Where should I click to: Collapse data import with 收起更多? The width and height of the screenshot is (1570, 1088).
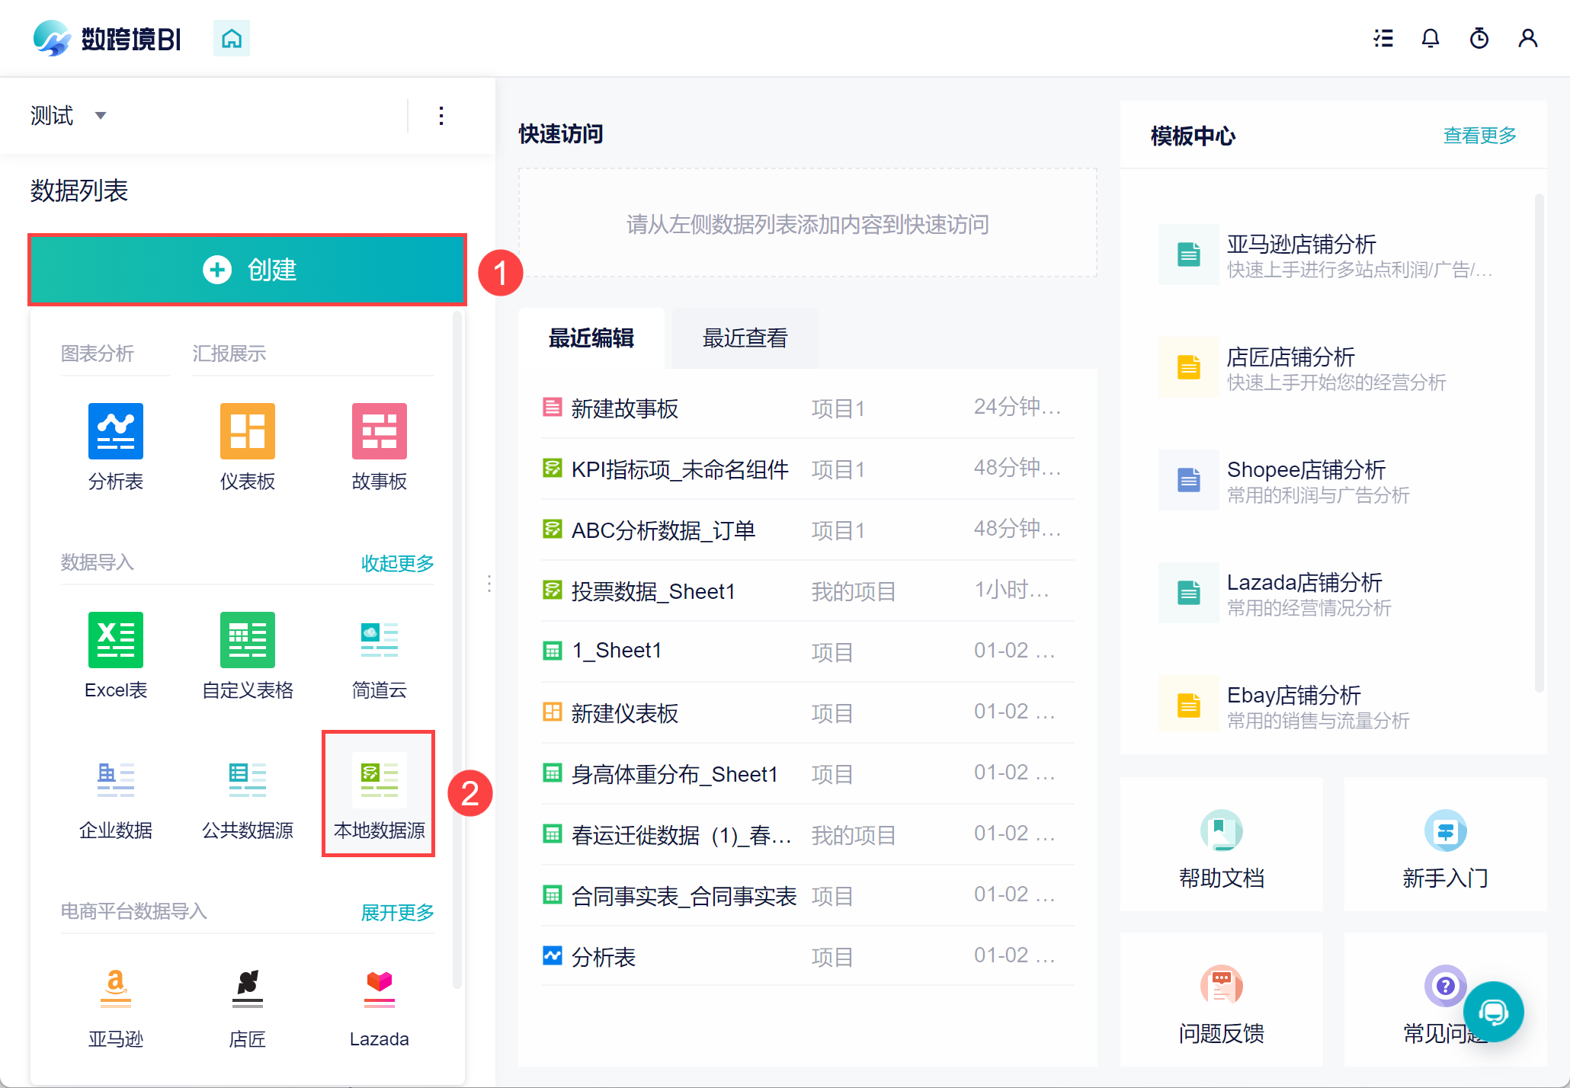click(x=397, y=563)
